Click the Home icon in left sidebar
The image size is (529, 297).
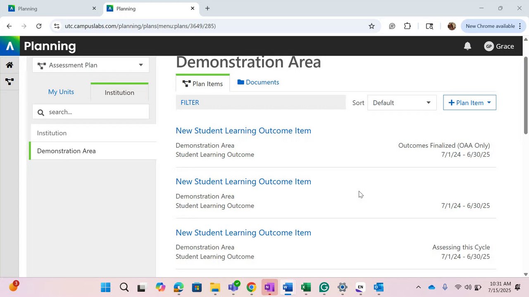pyautogui.click(x=10, y=65)
